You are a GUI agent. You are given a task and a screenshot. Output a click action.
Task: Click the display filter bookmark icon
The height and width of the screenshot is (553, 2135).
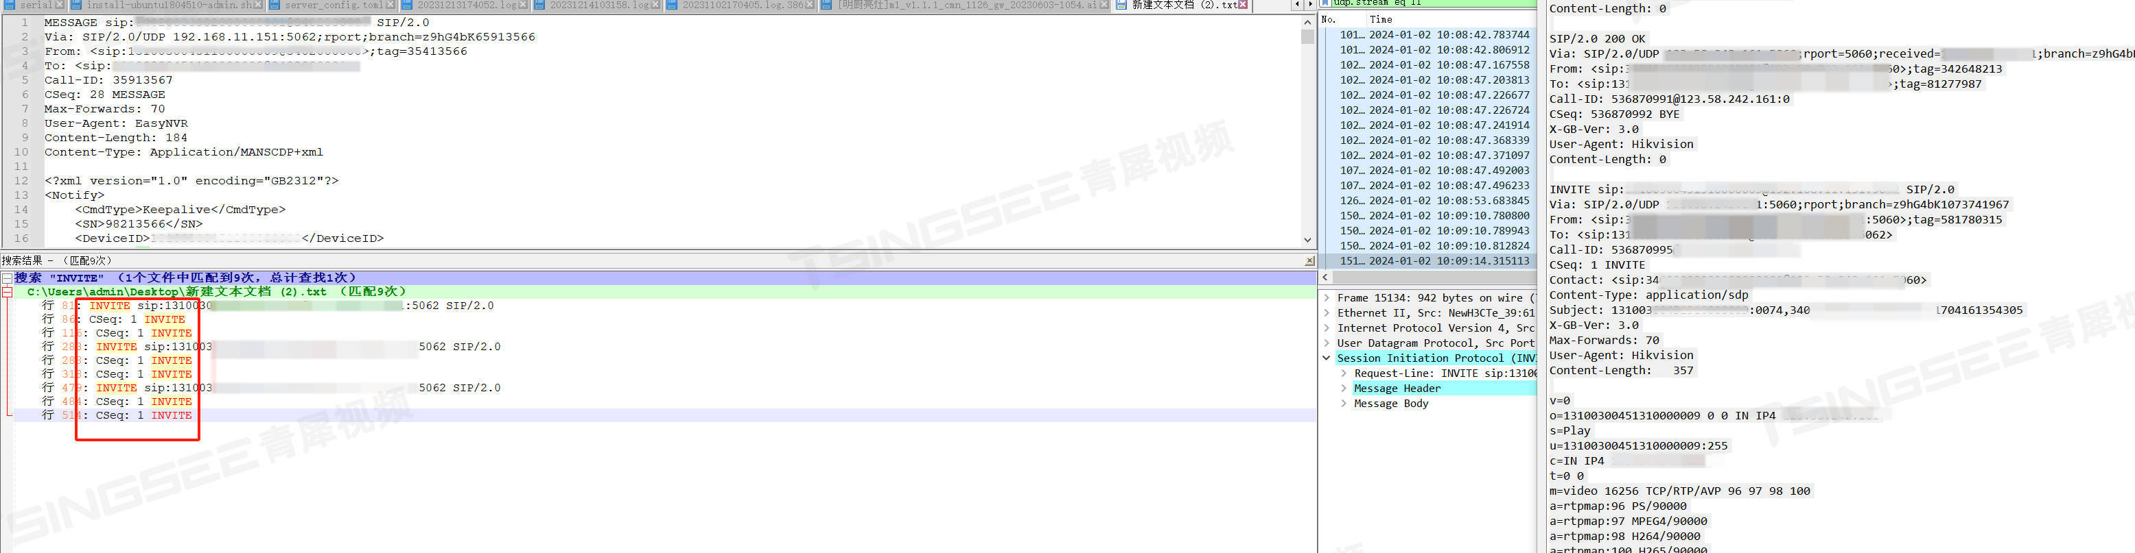(1325, 3)
